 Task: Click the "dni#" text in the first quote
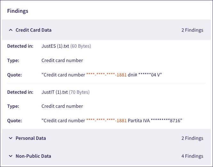click(133, 75)
